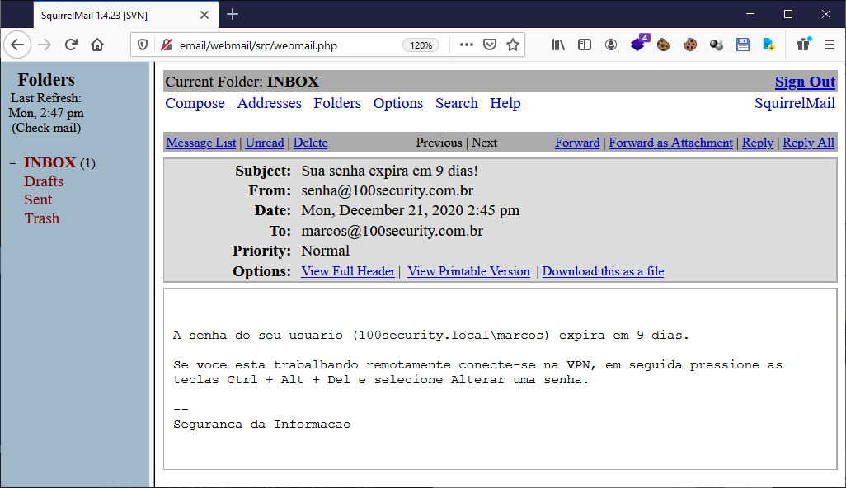Click the Last Refresh time Mon, 2:47 pm
Screen dimensions: 846x488
[46, 113]
